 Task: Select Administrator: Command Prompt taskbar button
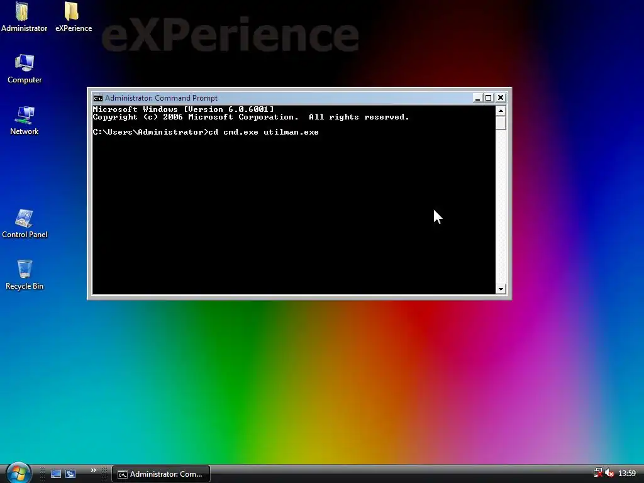(x=161, y=474)
